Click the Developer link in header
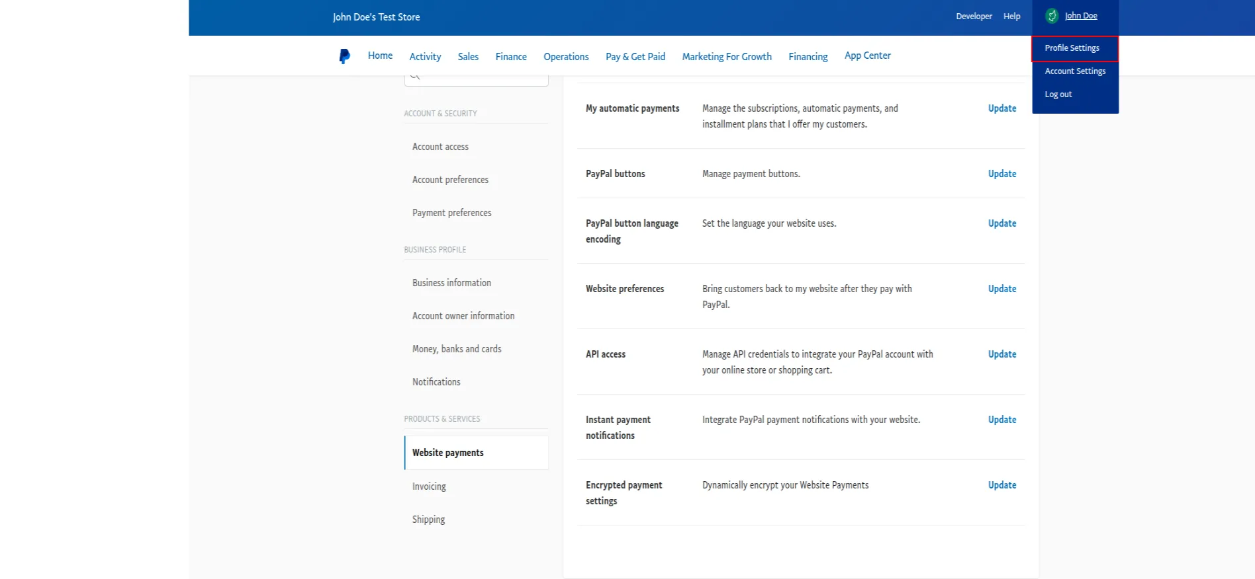 tap(974, 17)
